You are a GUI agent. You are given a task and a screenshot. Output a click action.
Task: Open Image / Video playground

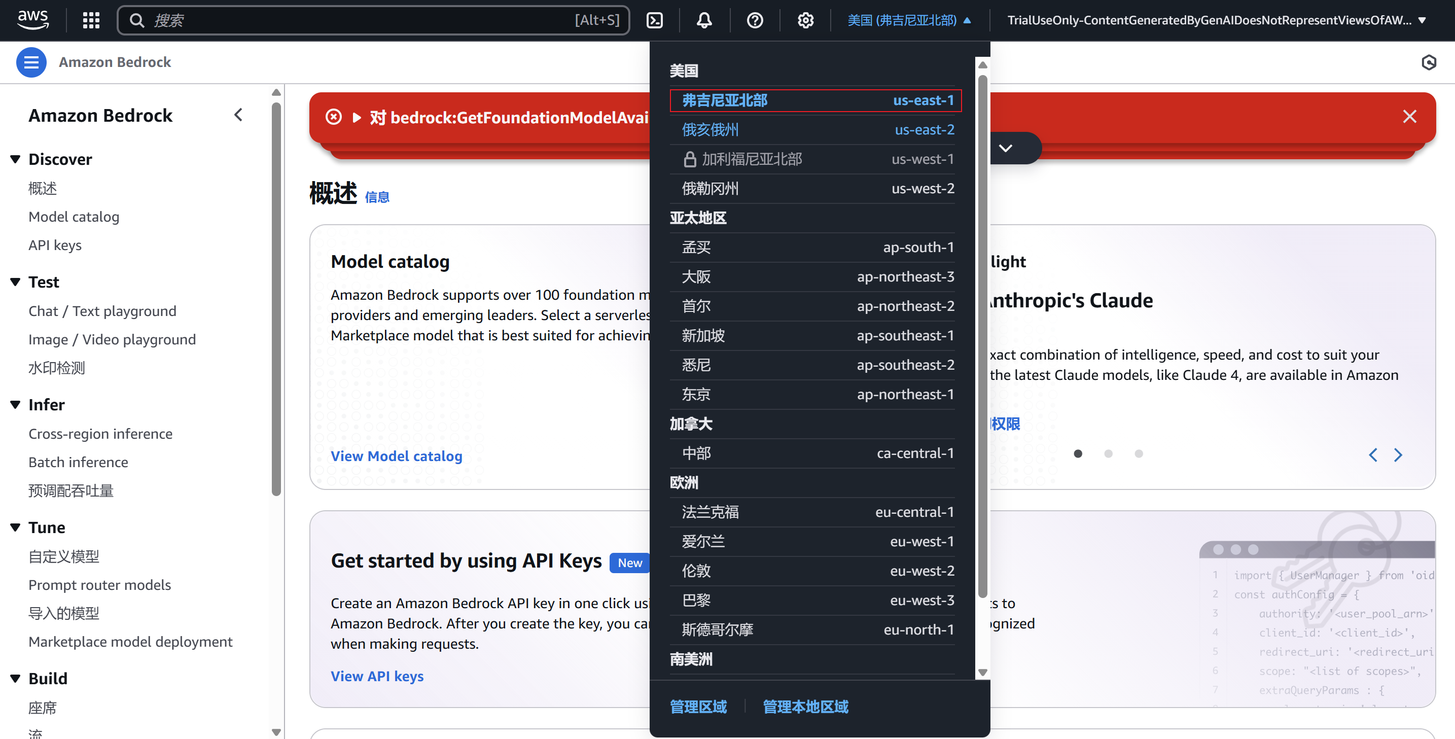[112, 339]
